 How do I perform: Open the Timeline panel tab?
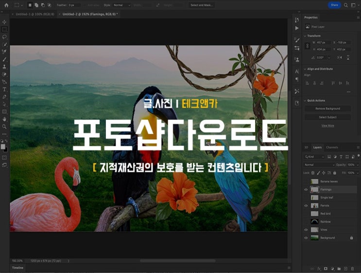pyautogui.click(x=17, y=268)
